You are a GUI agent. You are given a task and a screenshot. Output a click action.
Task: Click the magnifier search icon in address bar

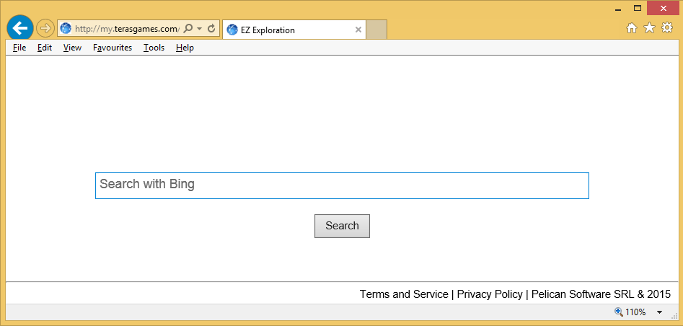[188, 29]
